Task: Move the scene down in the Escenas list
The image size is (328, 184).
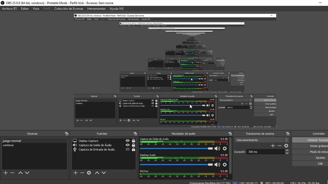Action: (x=27, y=173)
